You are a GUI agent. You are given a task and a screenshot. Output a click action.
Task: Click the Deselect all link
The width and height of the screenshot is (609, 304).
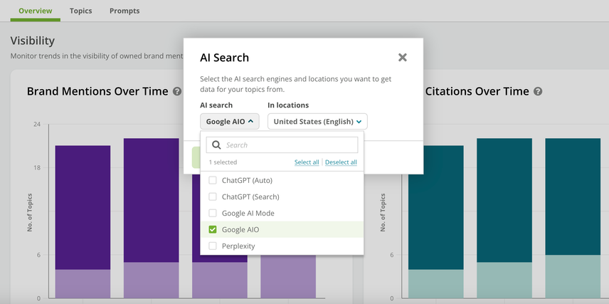point(341,162)
